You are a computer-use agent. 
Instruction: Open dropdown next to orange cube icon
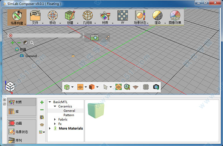(97, 87)
